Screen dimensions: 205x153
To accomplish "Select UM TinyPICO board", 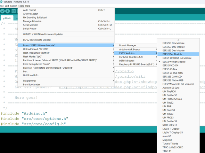I will tap(178, 91).
